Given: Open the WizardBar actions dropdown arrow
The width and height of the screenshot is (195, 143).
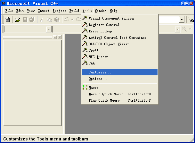Looking at the screenshot, I should tap(190, 29).
